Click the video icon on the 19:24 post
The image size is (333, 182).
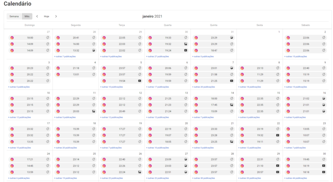pyautogui.click(x=186, y=50)
